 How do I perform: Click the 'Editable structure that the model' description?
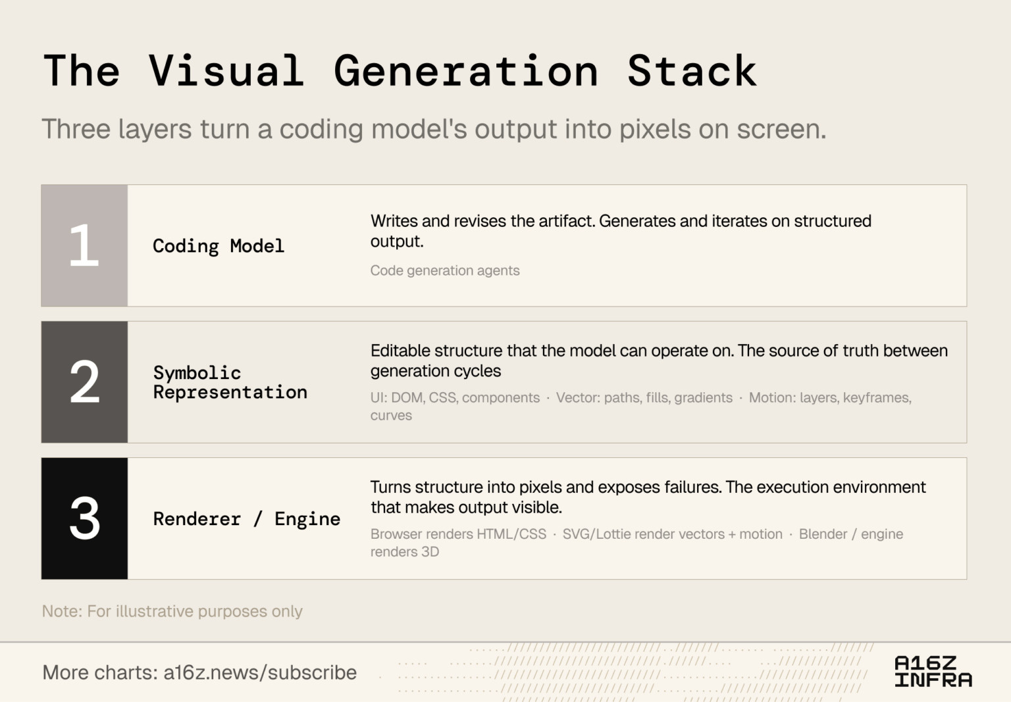659,361
